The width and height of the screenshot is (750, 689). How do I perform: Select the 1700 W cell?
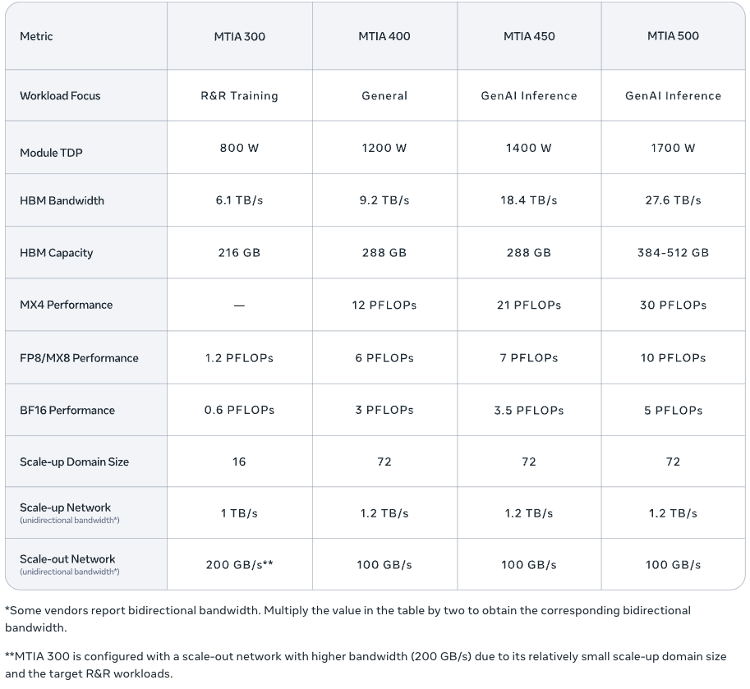[x=673, y=148]
